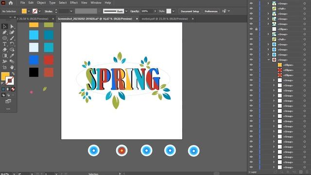
Task: Open the Object menu
Action: coord(41,3)
